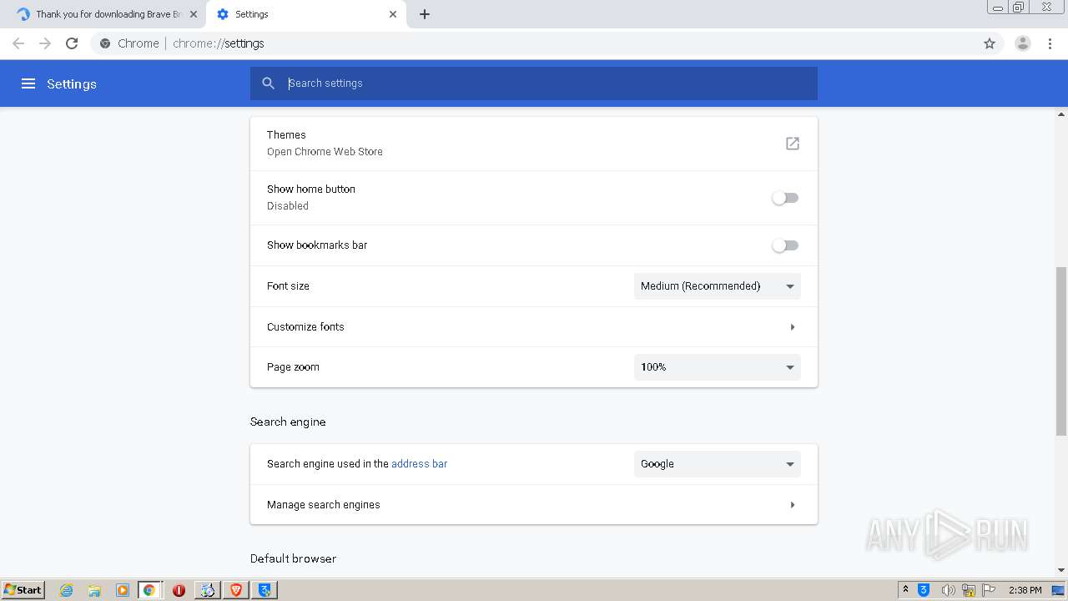This screenshot has height=601, width=1068.
Task: Click the volume speaker tray icon
Action: pos(948,590)
